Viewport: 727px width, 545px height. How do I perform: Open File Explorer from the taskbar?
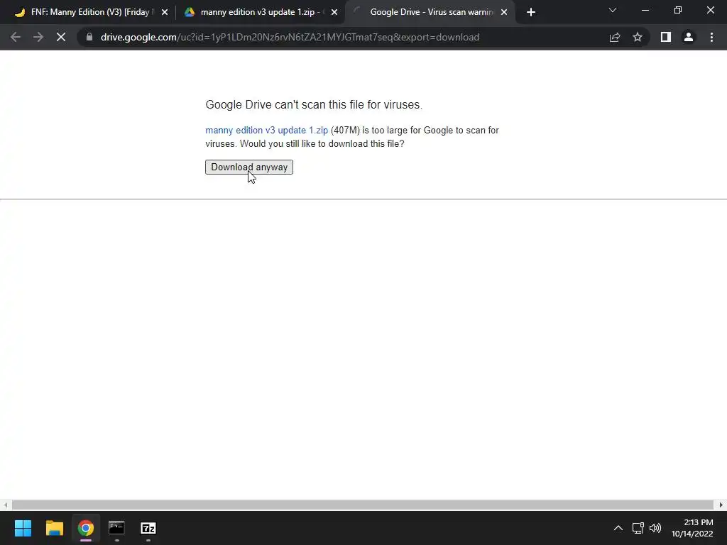coord(54,528)
